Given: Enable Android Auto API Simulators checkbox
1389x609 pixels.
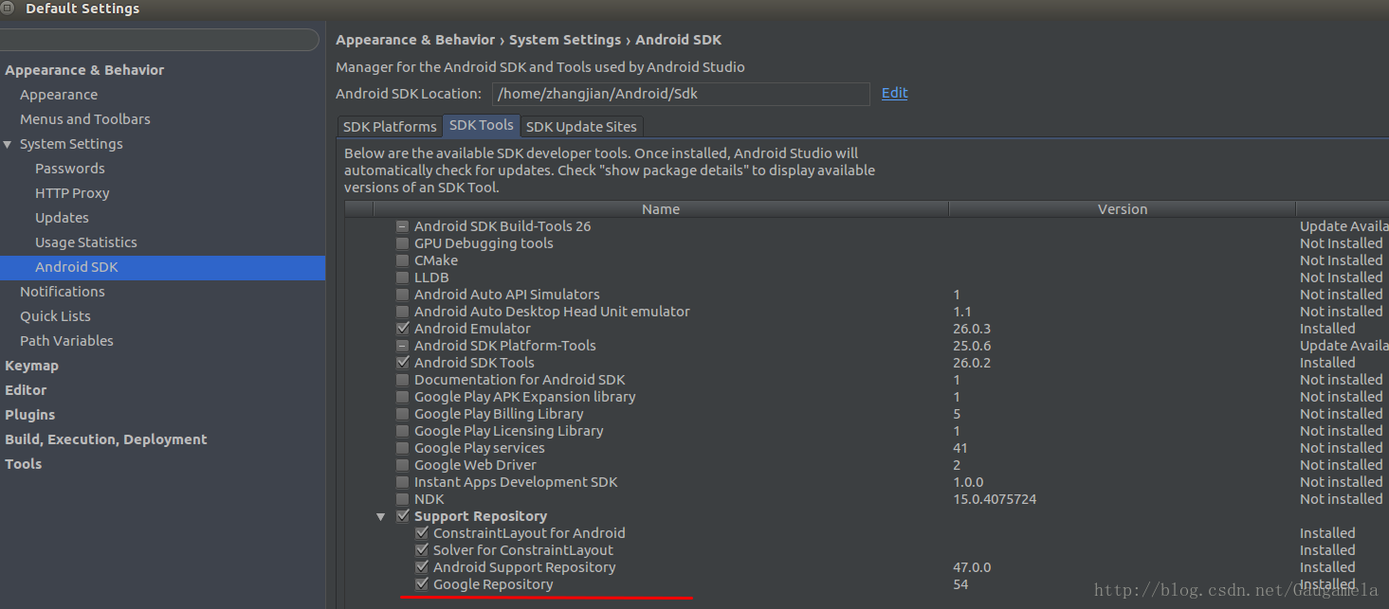Looking at the screenshot, I should (403, 295).
